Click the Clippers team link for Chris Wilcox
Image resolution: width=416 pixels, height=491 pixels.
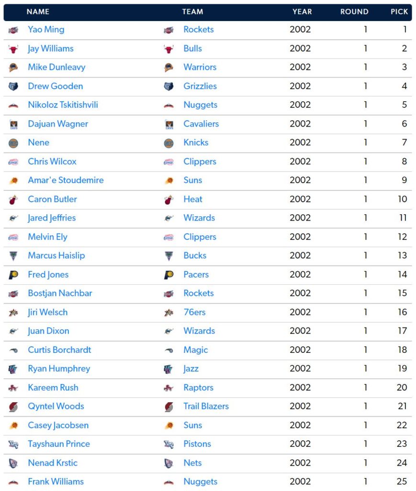[x=200, y=162]
